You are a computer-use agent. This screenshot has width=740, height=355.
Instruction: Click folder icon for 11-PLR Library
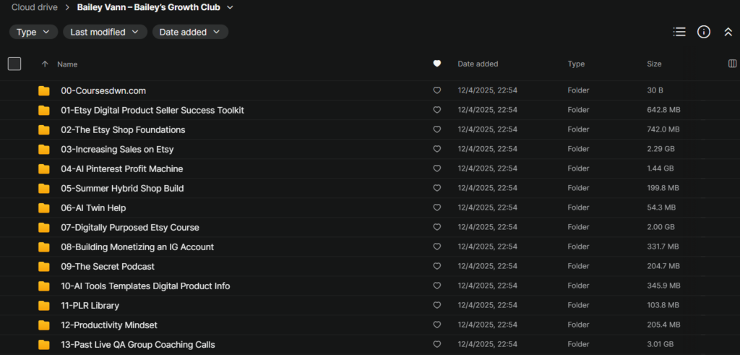point(44,305)
